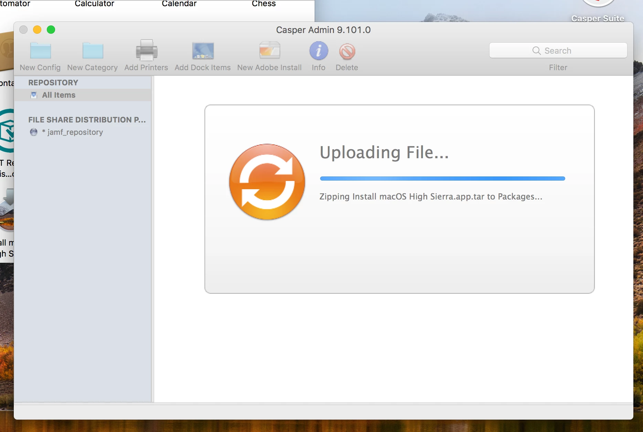Click the New Adobe Install label
The height and width of the screenshot is (432, 643).
270,67
